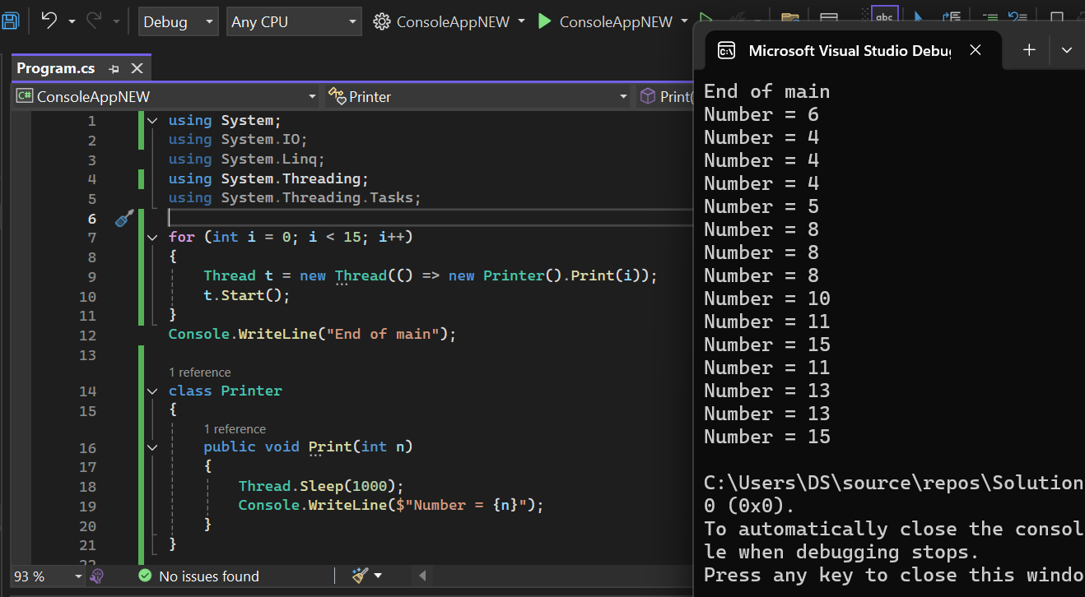The height and width of the screenshot is (597, 1085).
Task: Collapse the Printer class outline at line 14
Action: point(152,391)
